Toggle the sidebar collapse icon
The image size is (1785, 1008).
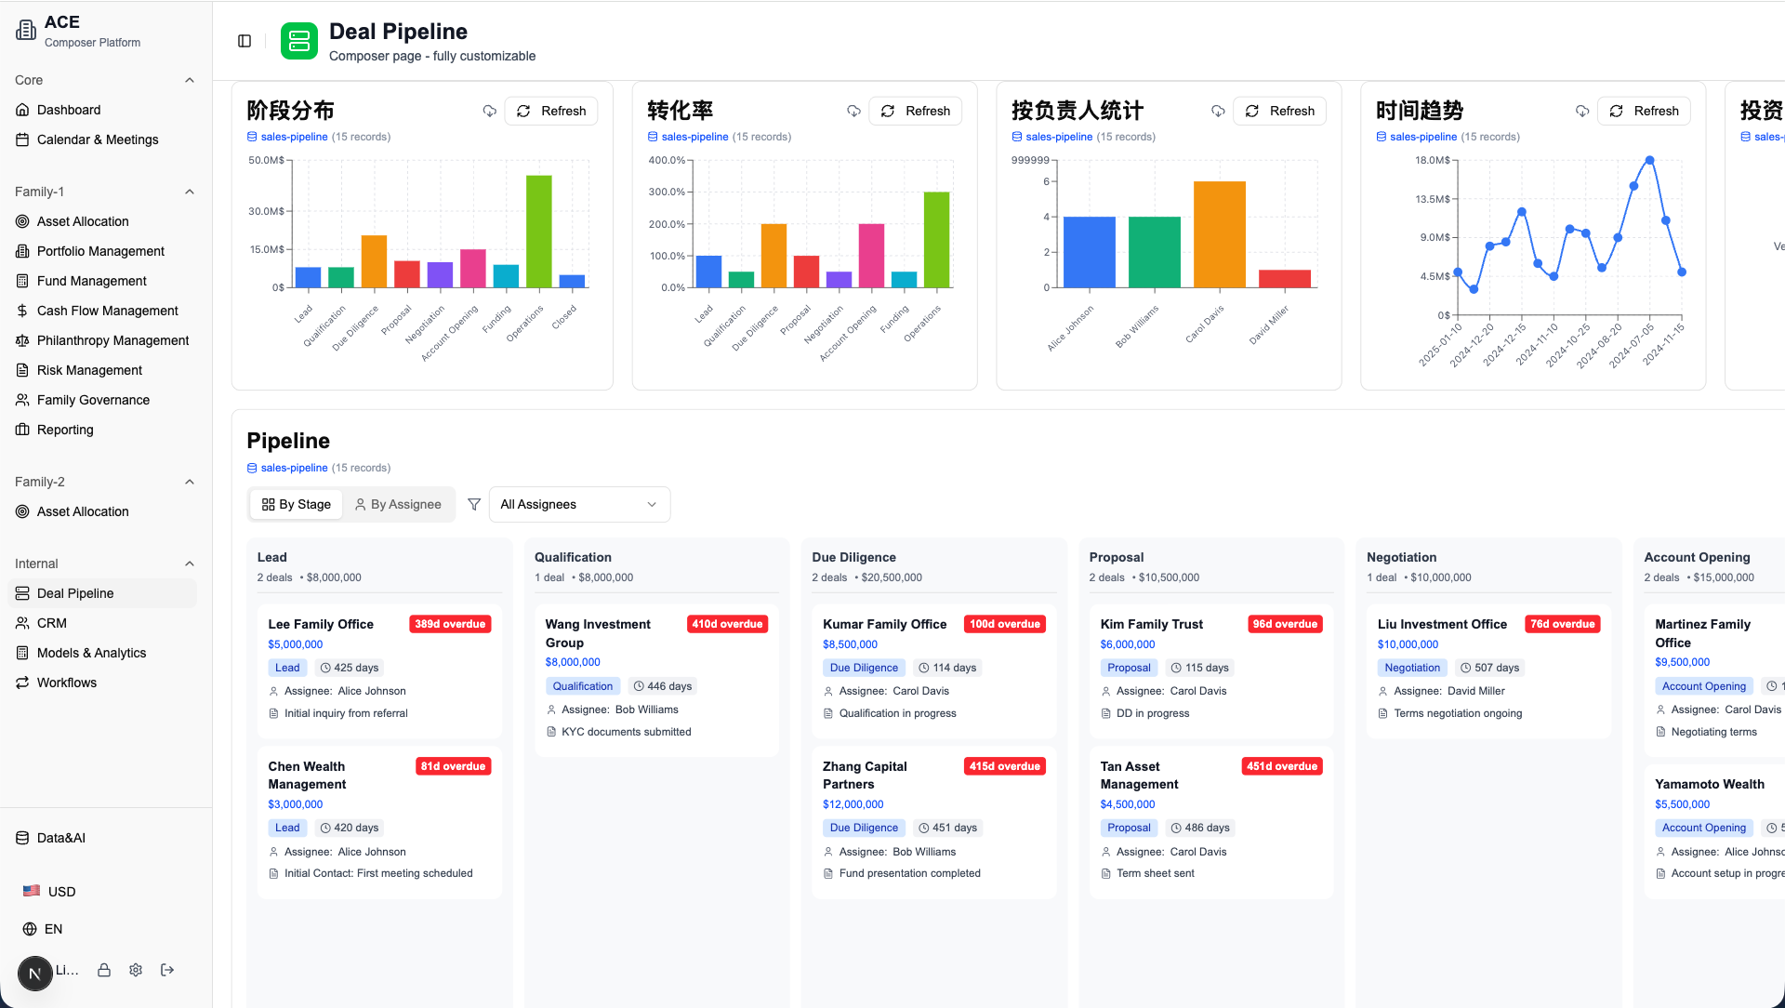pos(245,41)
